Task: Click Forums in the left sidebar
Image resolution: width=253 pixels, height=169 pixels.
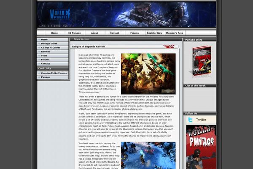Action: click(x=53, y=60)
